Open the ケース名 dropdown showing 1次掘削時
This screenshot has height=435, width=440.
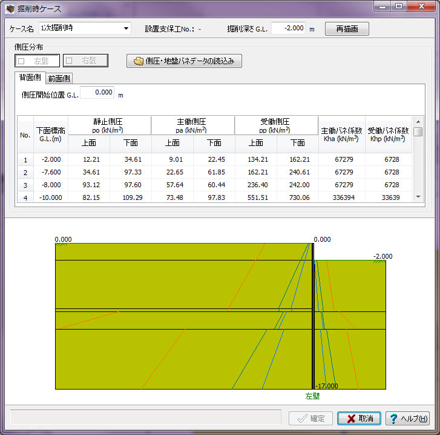85,28
